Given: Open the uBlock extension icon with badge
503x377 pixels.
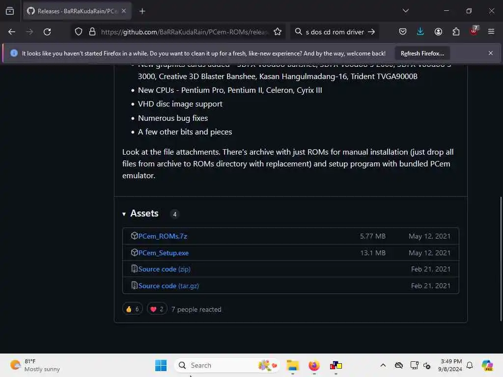Looking at the screenshot, I should coord(474,31).
